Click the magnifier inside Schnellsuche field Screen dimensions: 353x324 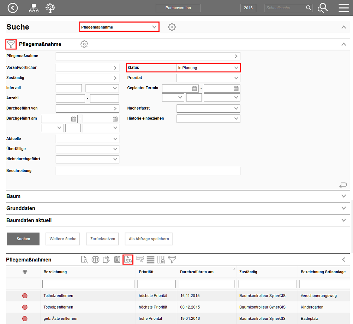[x=309, y=8]
